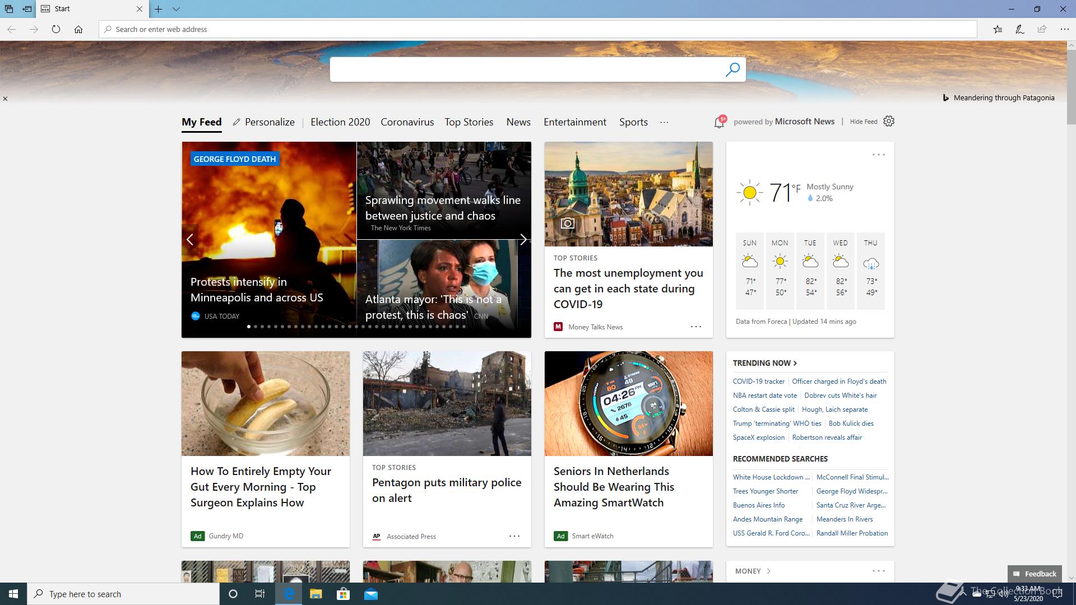Set these tabs aside icon
Screen dimensions: 1076x605
27,9
